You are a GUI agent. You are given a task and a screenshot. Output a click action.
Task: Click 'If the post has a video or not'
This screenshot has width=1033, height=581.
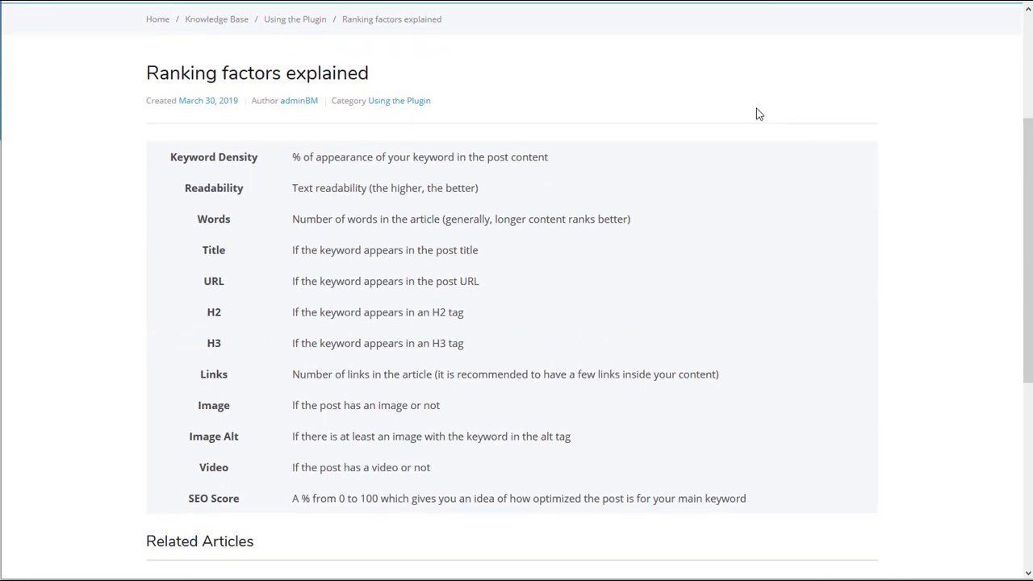point(361,468)
